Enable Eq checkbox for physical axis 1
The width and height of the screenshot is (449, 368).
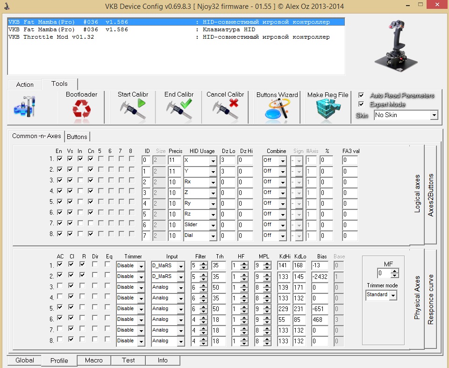point(107,264)
